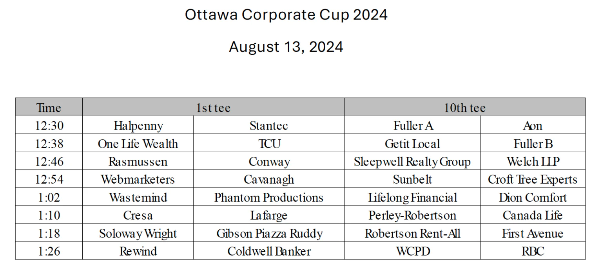Click the Croft Tree Experts cell
Image resolution: width=602 pixels, height=274 pixels.
coord(533,180)
